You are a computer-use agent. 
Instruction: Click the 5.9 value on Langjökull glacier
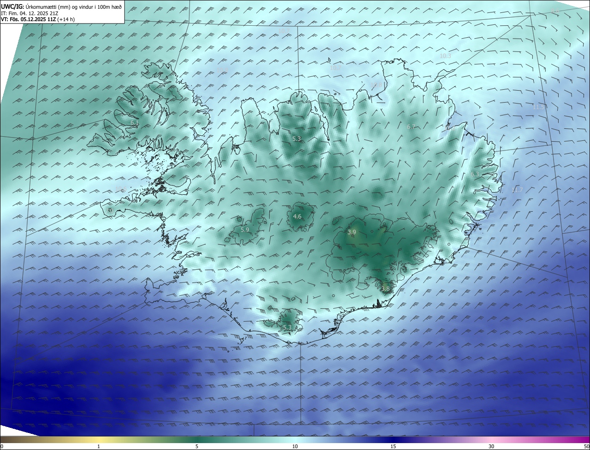point(245,230)
